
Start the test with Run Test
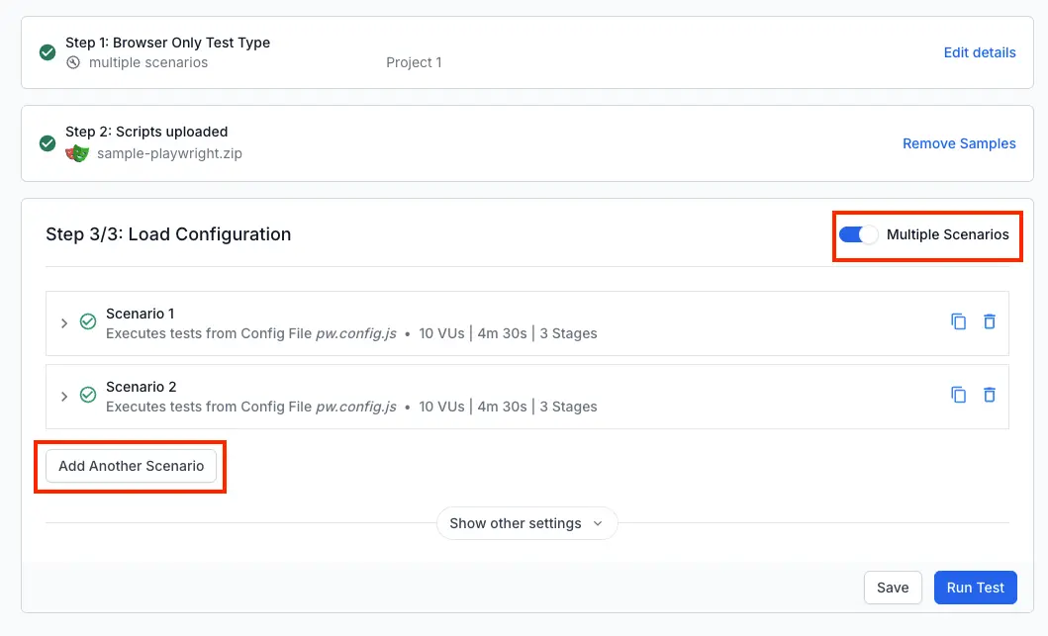[x=975, y=587]
